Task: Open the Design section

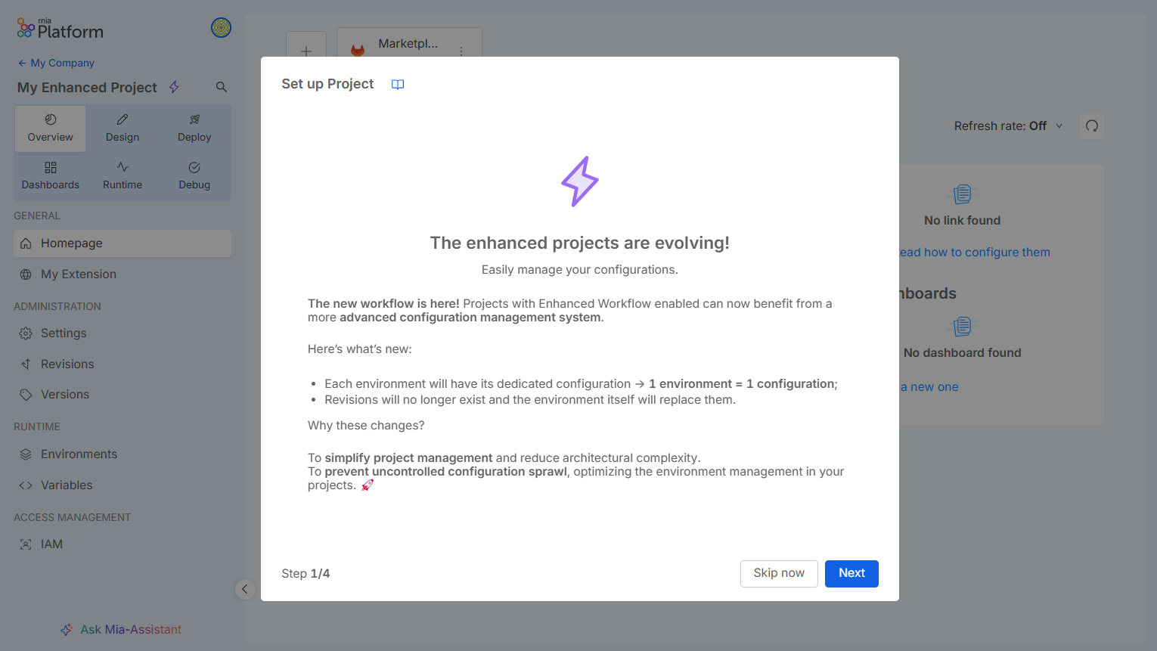Action: pos(123,129)
